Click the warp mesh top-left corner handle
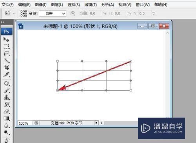Image resolution: width=196 pixels, height=143 pixels. [58, 61]
